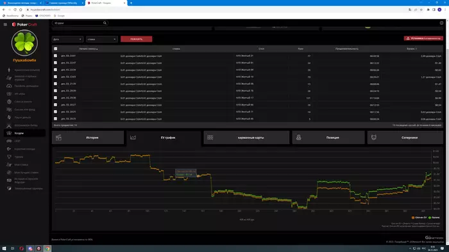Viewport: 449px width, 252px height.
Task: Click the Позиция person icon
Action: (x=299, y=138)
